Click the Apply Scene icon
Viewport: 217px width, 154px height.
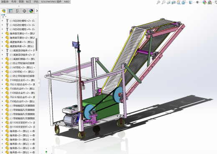209,3
